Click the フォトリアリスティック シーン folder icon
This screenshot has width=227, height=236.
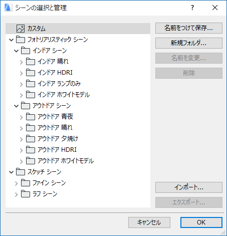(21, 40)
